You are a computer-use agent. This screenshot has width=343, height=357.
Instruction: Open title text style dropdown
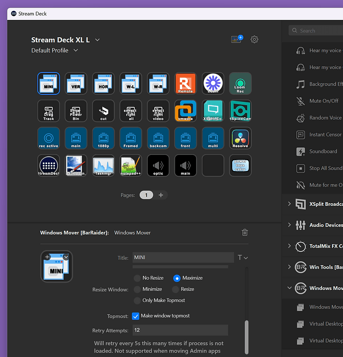coord(243,258)
